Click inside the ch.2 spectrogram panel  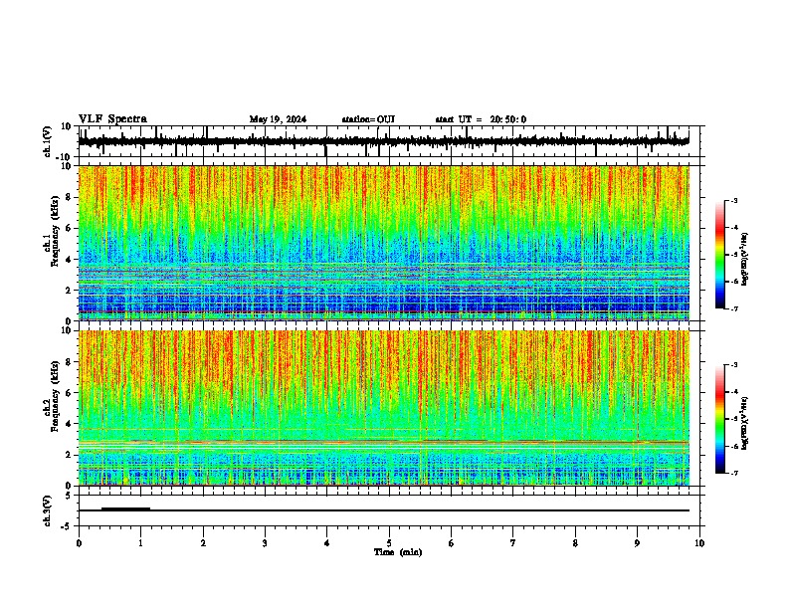point(384,408)
